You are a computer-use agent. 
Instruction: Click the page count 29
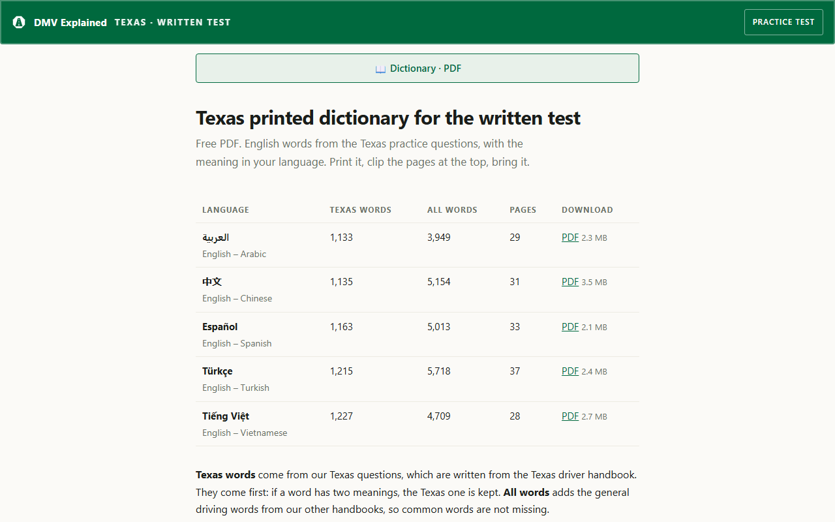pyautogui.click(x=515, y=238)
